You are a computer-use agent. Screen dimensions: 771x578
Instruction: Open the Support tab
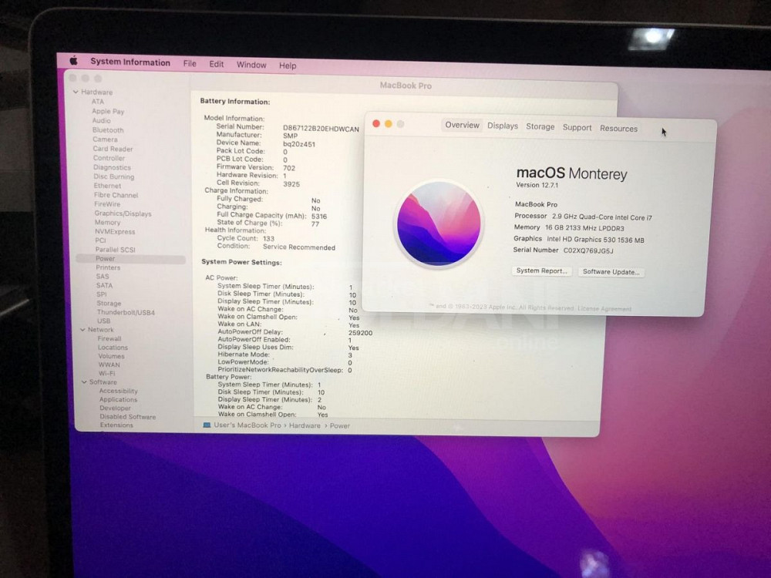577,128
